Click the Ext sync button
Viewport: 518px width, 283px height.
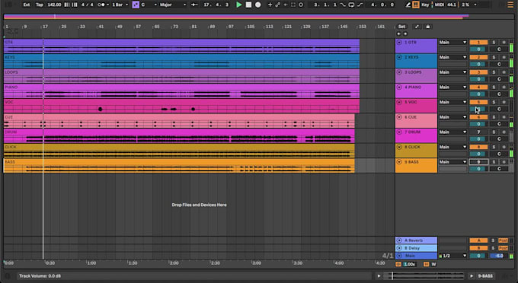[27, 5]
